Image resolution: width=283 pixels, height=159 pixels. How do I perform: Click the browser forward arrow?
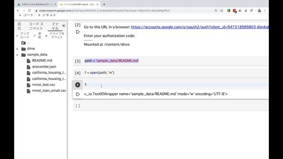click(23, 11)
